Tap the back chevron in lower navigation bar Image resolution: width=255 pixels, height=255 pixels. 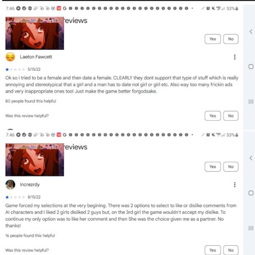tap(251, 158)
